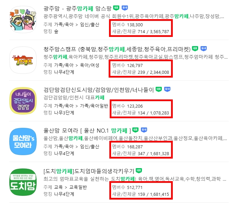Open the 도치엄마들의생각키우기 cafe title link

pos(89,171)
